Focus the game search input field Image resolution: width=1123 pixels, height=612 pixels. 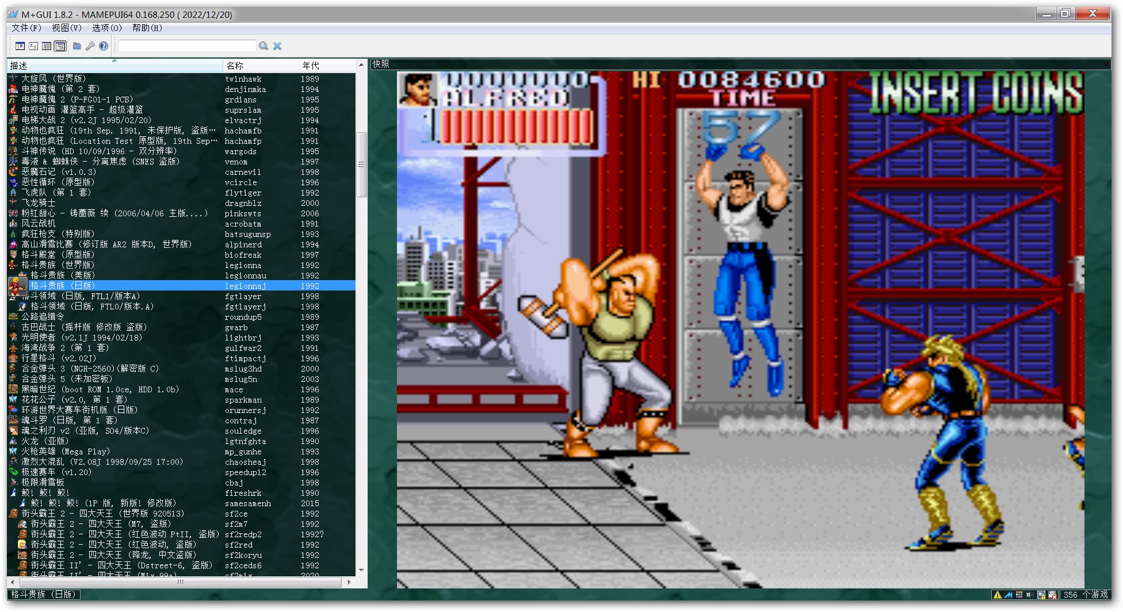pyautogui.click(x=187, y=46)
